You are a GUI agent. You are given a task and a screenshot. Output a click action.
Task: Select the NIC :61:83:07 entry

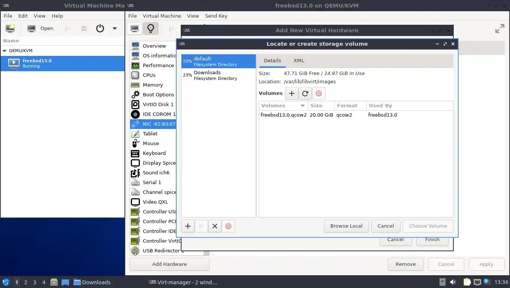[x=153, y=124]
